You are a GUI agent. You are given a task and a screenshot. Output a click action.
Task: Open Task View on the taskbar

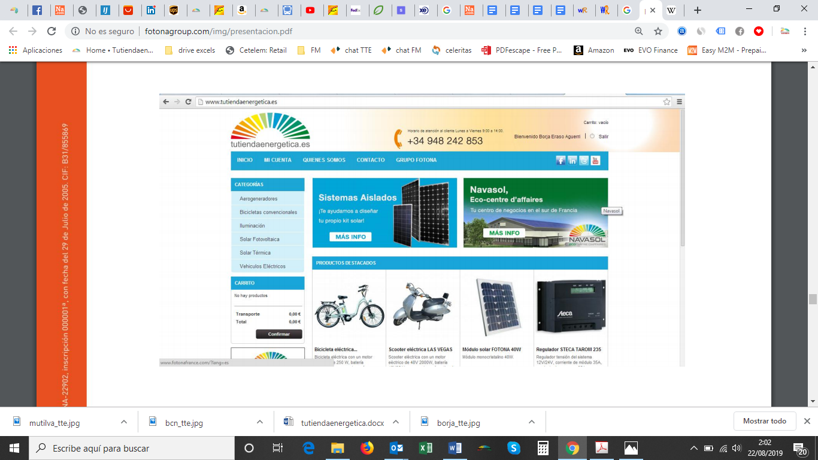[278, 448]
